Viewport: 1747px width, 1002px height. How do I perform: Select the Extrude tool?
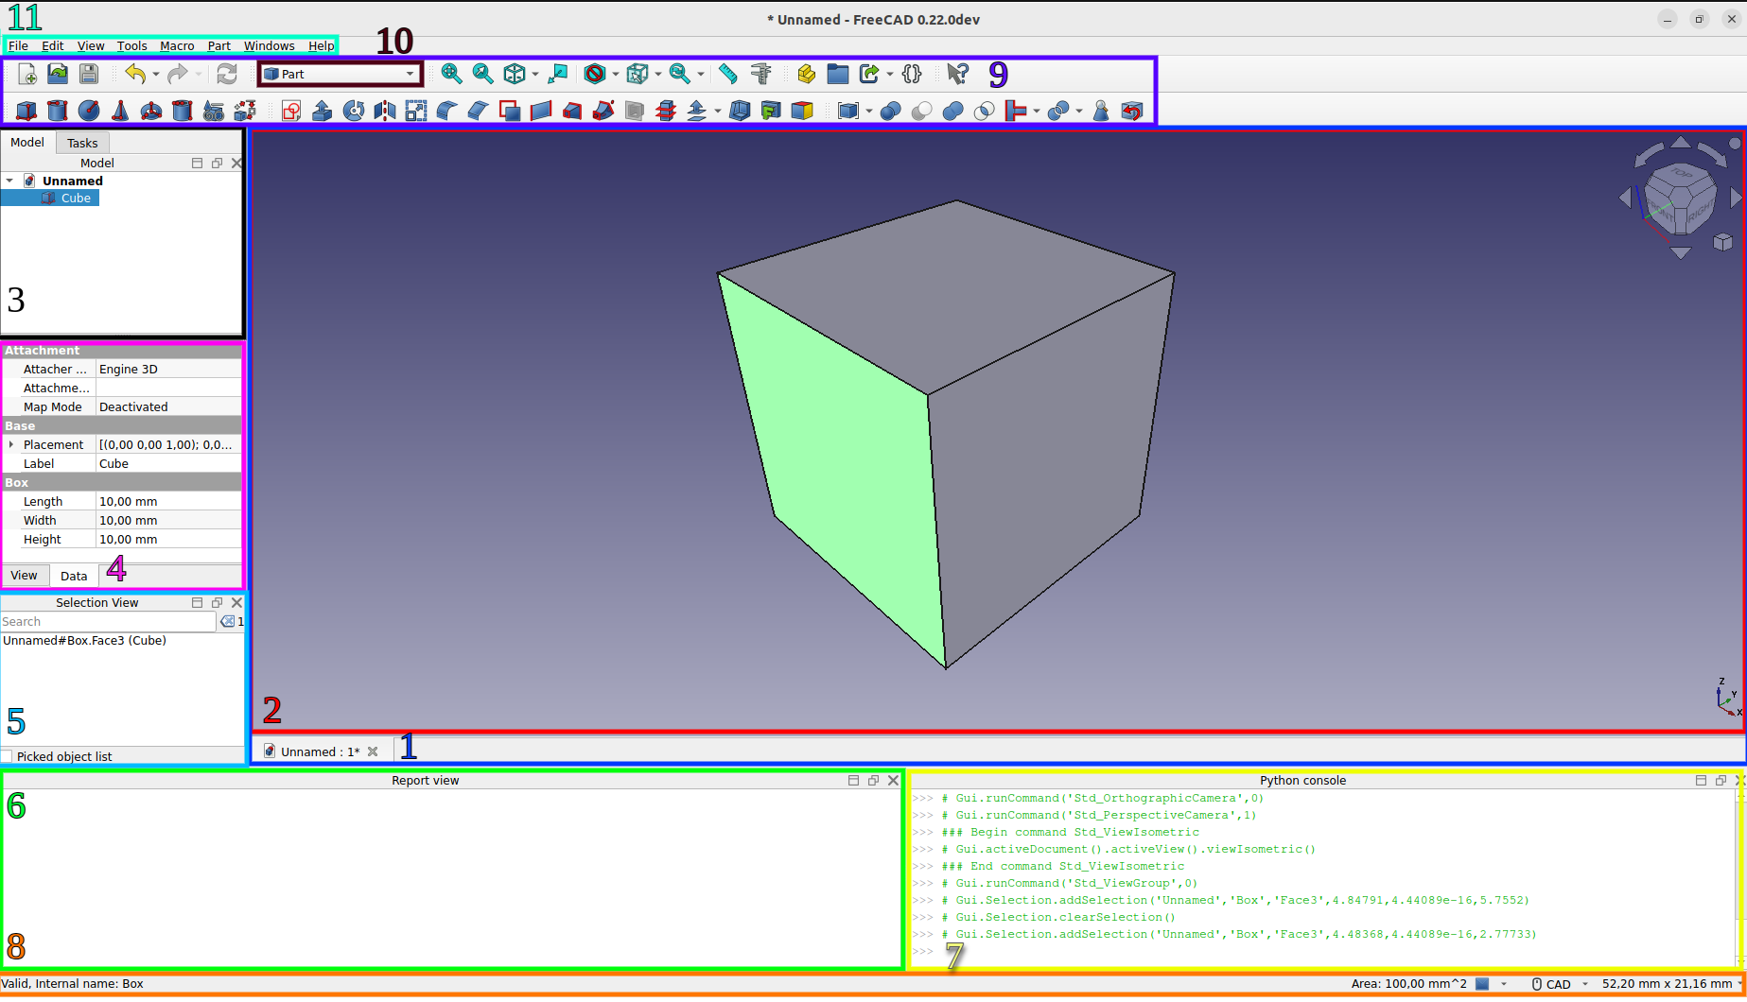[322, 111]
